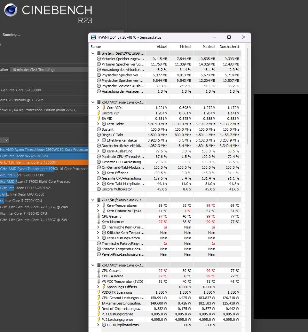The width and height of the screenshot is (308, 332).
Task: Click thermometer icon beside CPU-IA-Kerne
Action: (x=99, y=276)
